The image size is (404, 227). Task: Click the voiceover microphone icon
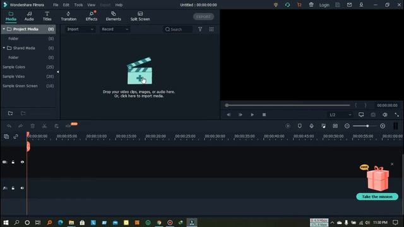point(311,126)
